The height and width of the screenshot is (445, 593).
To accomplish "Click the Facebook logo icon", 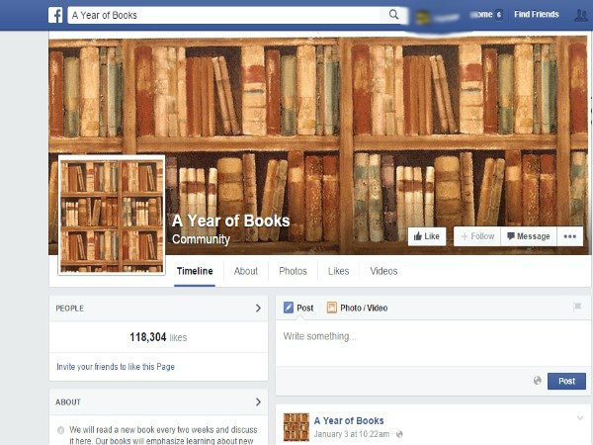I will point(55,15).
